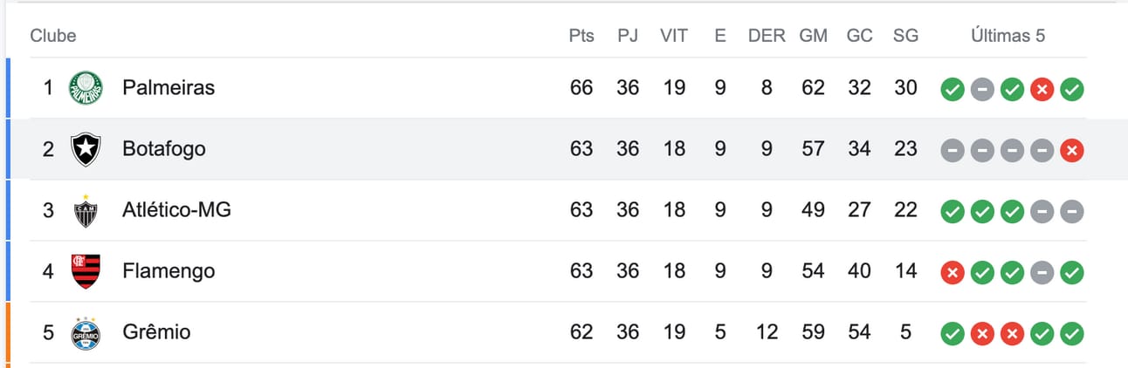This screenshot has width=1128, height=368.
Task: Open the Flamengo team name link
Action: click(169, 271)
